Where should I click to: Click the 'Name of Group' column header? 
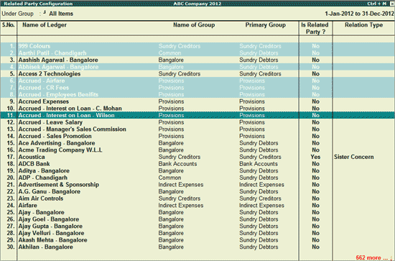194,25
